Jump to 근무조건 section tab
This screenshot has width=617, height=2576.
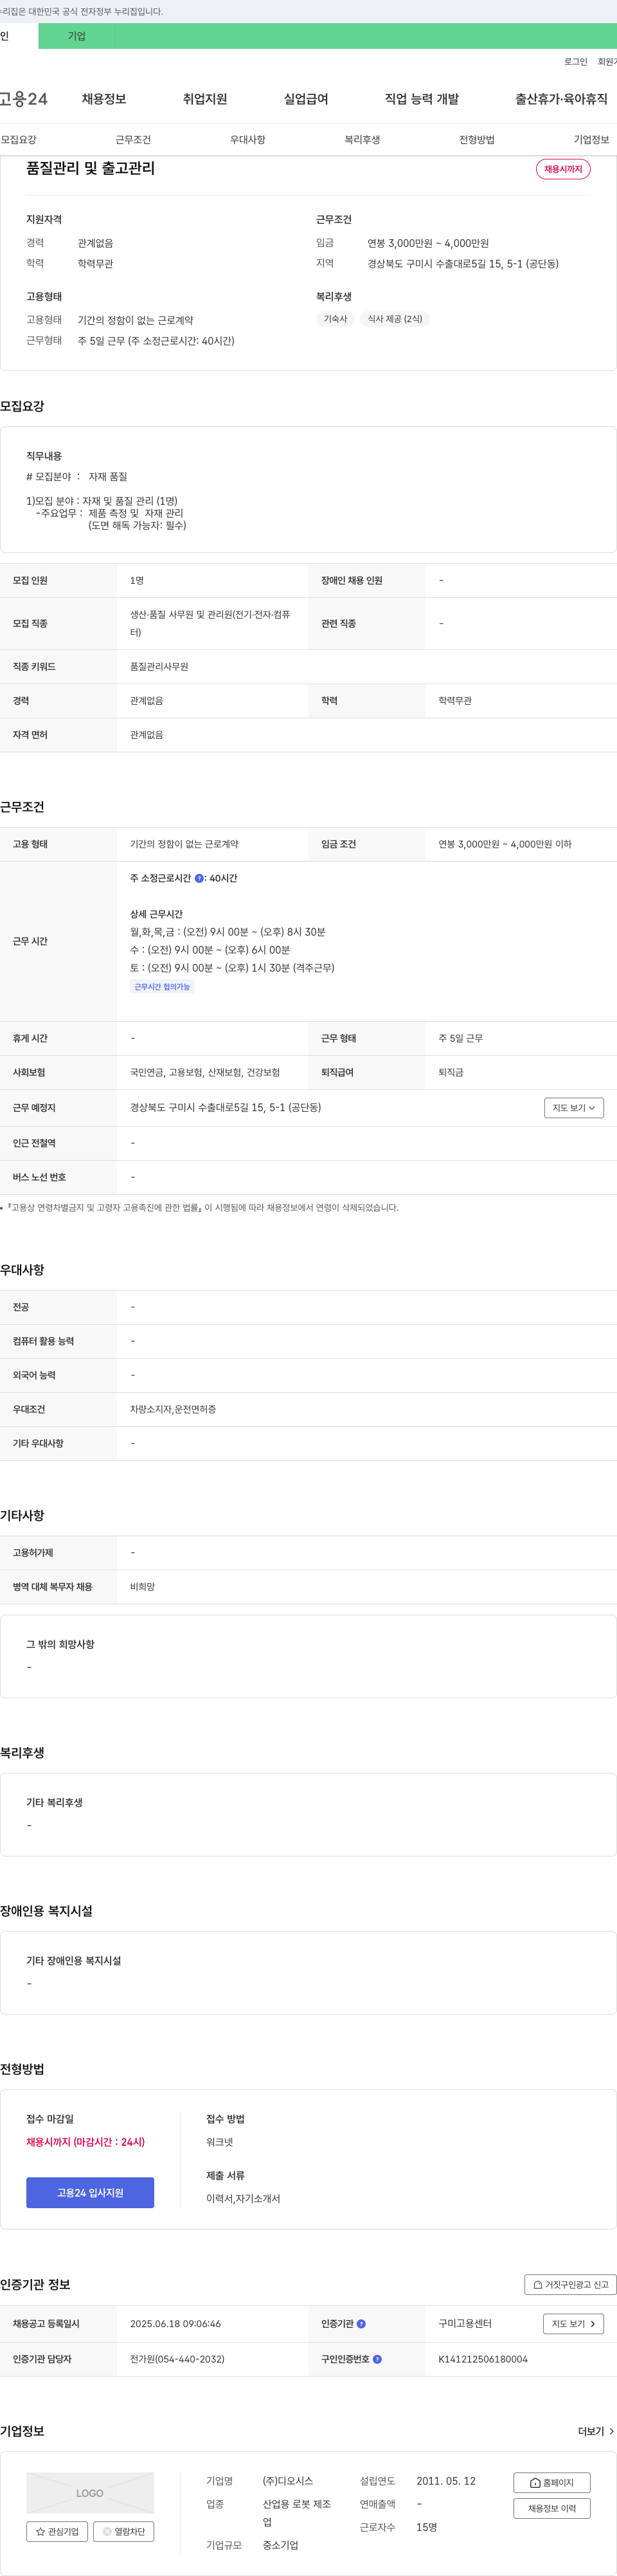point(133,140)
